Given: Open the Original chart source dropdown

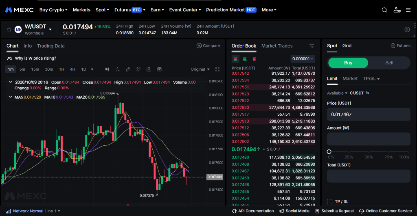Looking at the screenshot, I should coord(200,69).
